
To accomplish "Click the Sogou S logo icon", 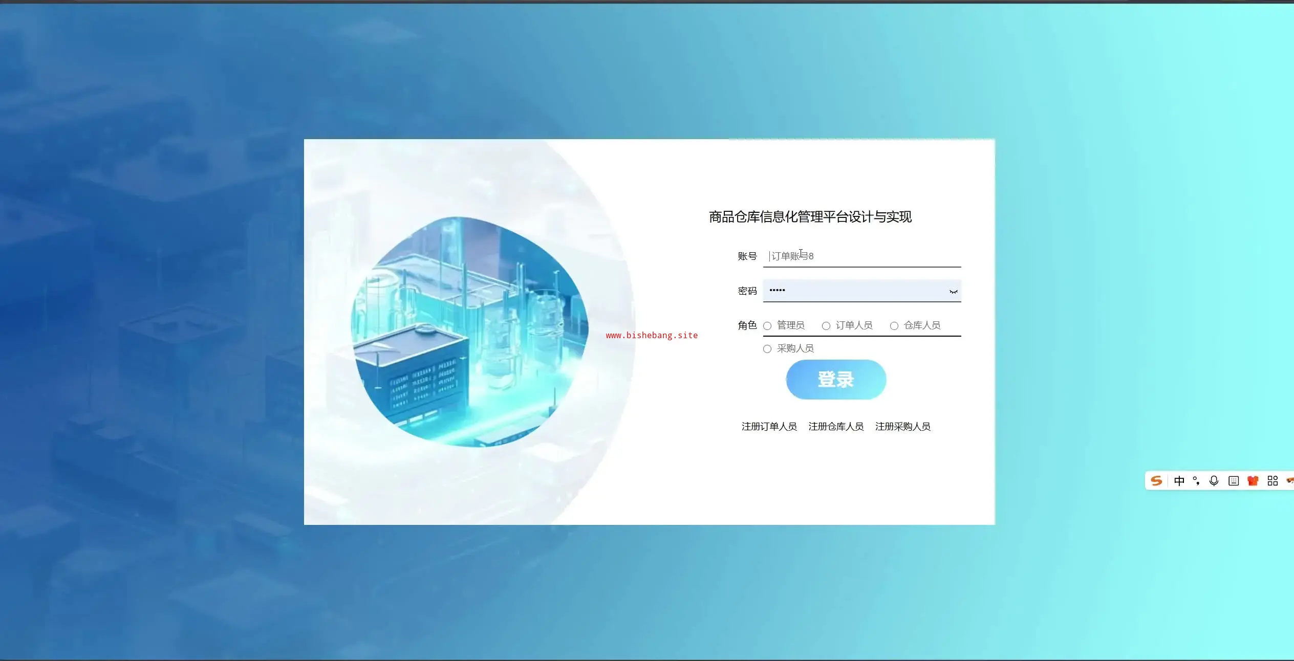I will coord(1156,481).
